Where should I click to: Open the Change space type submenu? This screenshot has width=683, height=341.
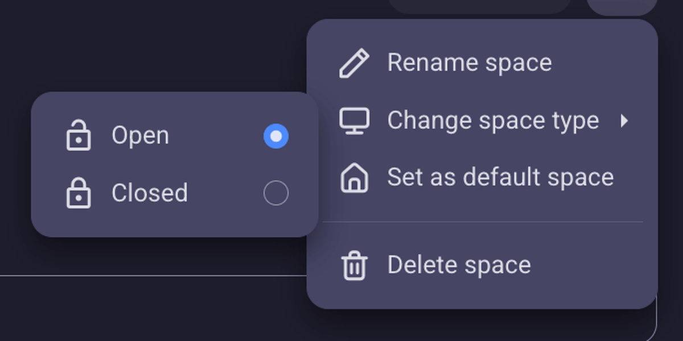[493, 120]
